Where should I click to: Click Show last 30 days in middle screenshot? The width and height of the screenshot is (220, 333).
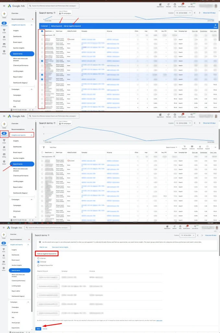pyautogui.click(x=209, y=123)
